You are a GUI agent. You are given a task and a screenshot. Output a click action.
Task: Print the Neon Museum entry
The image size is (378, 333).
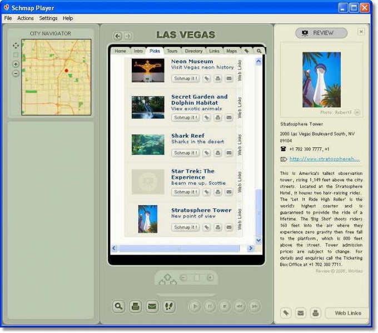pyautogui.click(x=218, y=78)
